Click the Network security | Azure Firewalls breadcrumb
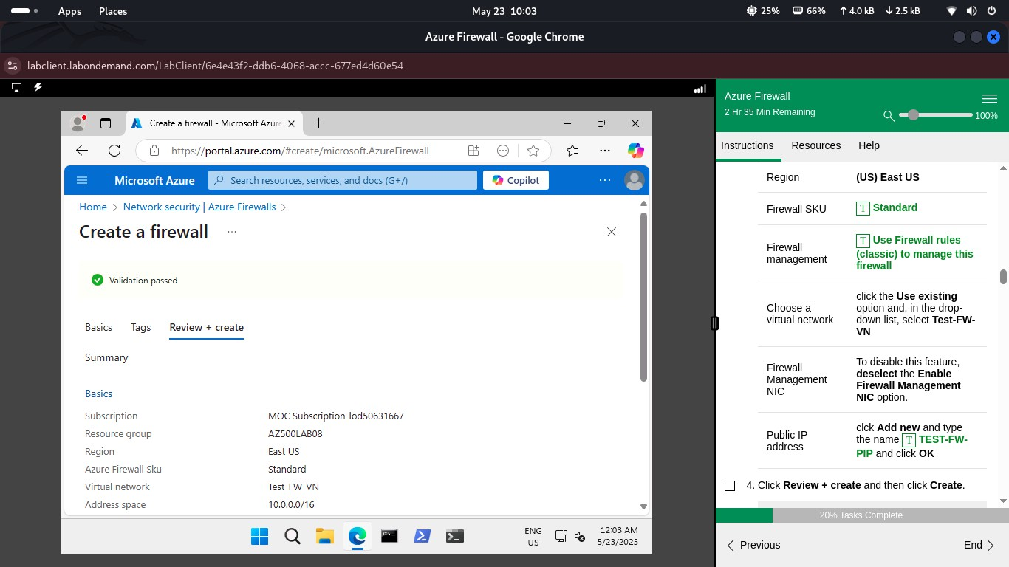Screen dimensions: 1009x567 [x=199, y=207]
